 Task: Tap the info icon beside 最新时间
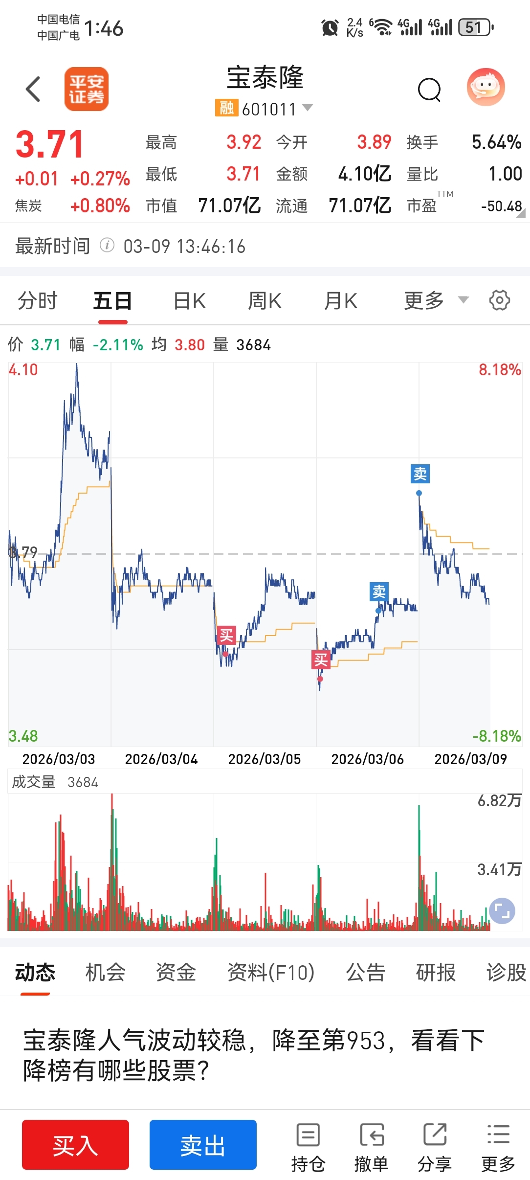pyautogui.click(x=107, y=245)
